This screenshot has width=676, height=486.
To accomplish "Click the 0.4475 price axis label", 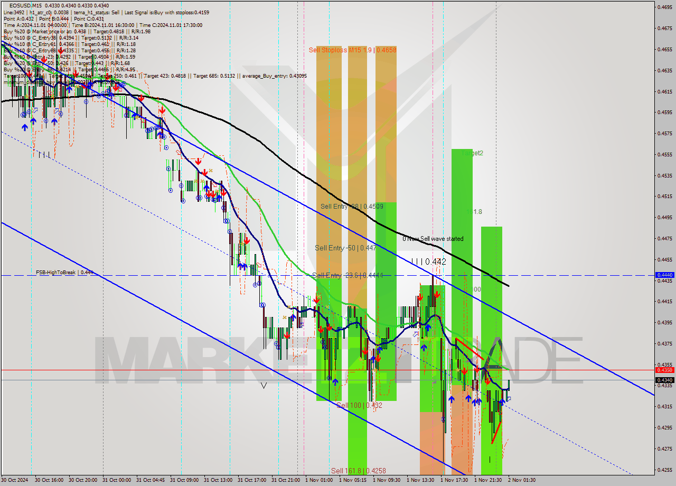I will (x=664, y=238).
